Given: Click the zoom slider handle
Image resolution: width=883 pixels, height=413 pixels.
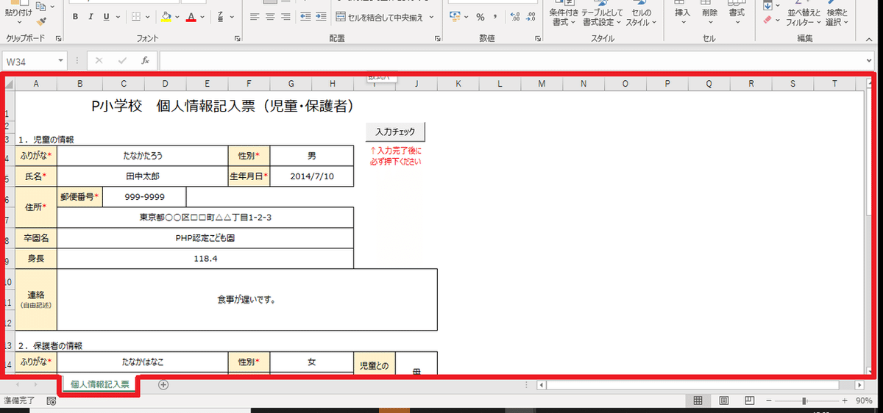Looking at the screenshot, I should (804, 401).
